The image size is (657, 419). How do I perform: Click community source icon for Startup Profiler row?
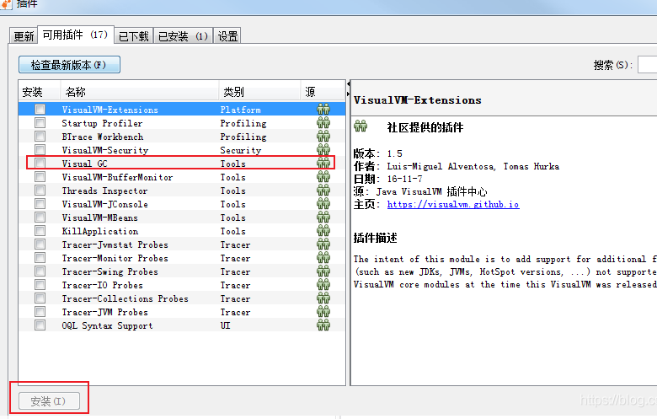pyautogui.click(x=323, y=123)
